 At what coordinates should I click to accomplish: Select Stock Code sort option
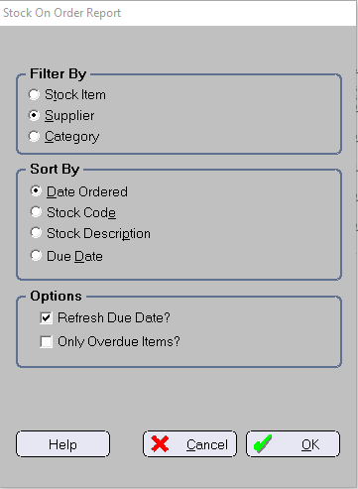coord(36,212)
